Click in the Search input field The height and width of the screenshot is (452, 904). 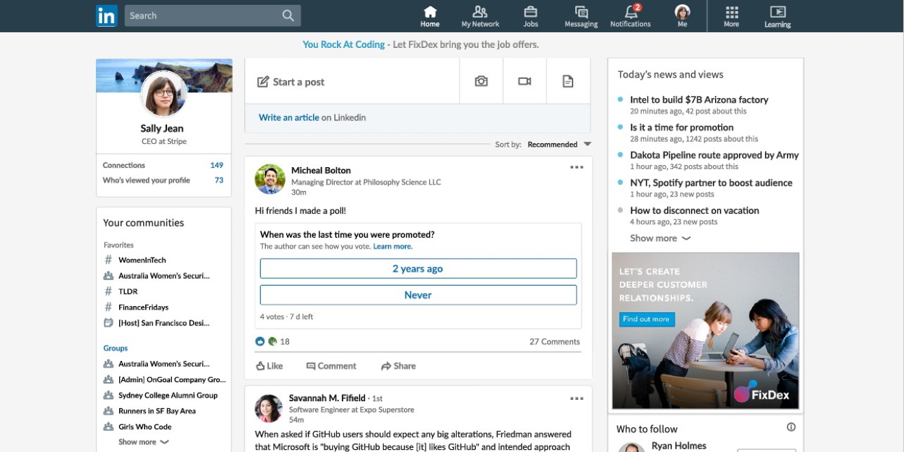(212, 16)
